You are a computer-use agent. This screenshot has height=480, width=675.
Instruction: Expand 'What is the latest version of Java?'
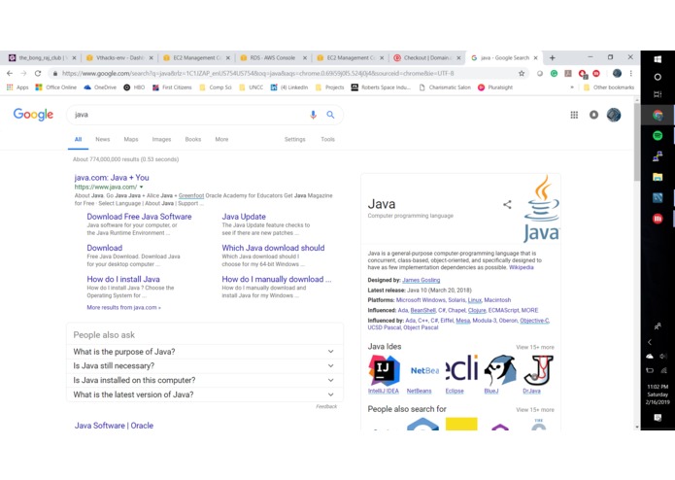click(205, 394)
